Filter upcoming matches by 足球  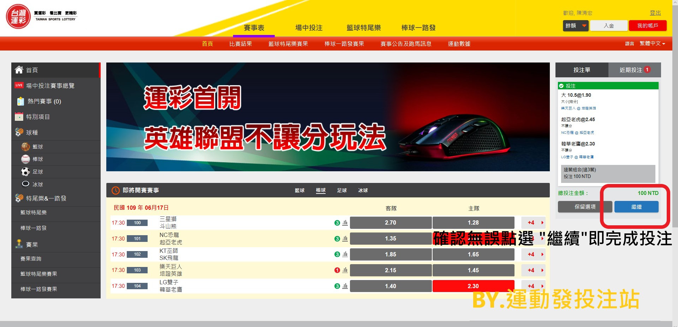coord(342,190)
